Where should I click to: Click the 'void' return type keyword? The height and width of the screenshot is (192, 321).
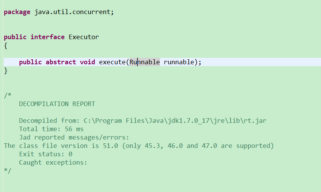(88, 62)
